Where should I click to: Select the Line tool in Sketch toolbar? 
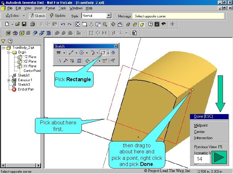(x=71, y=53)
